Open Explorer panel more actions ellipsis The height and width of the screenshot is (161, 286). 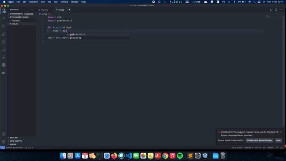pyautogui.click(x=32, y=10)
